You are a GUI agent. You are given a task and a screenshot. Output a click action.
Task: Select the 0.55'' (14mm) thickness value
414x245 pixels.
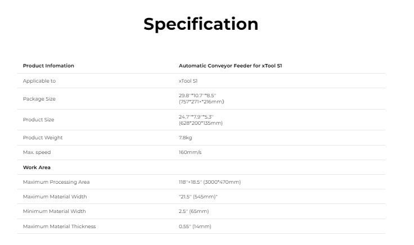(195, 226)
